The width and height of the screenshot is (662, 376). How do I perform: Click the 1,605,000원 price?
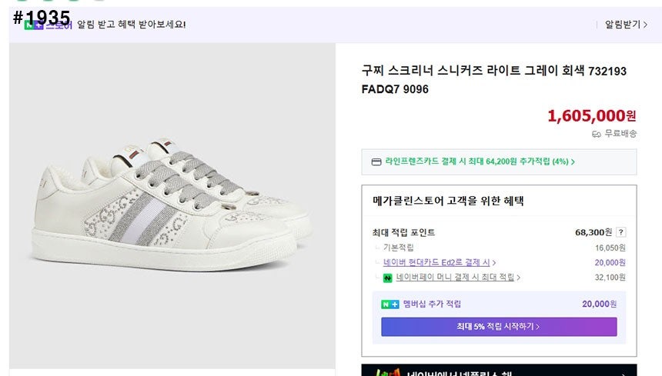tap(591, 116)
